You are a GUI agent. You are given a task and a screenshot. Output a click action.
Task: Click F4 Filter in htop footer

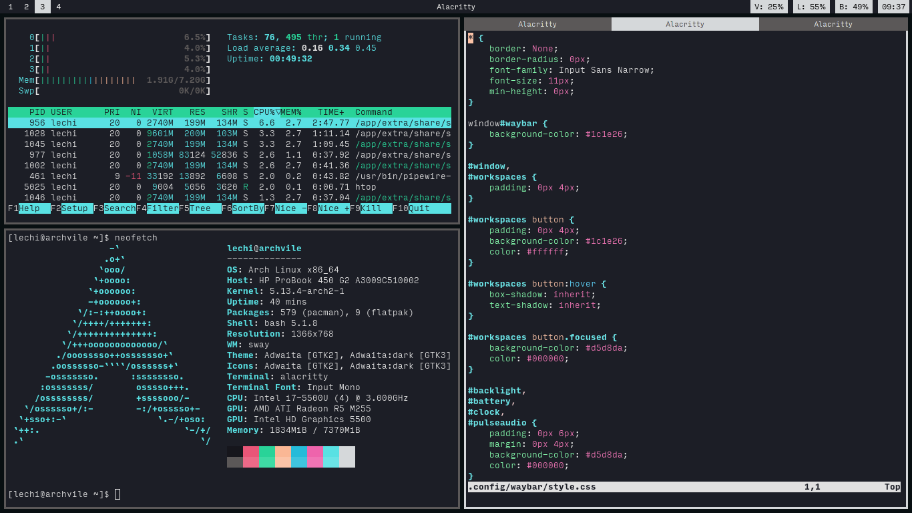point(158,208)
